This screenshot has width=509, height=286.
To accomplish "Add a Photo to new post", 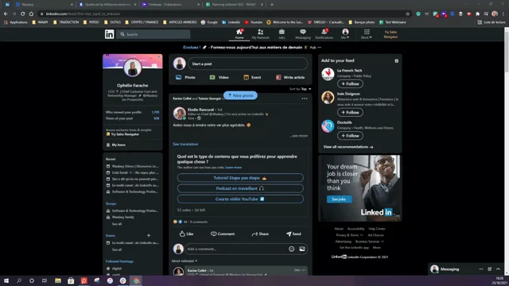I will tap(185, 77).
